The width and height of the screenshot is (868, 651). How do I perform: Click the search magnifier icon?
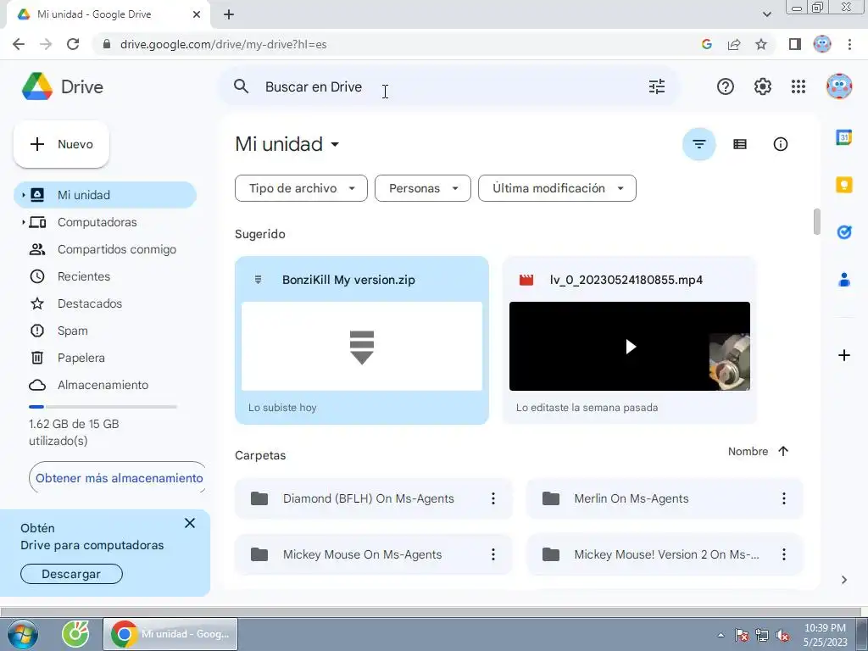click(241, 86)
